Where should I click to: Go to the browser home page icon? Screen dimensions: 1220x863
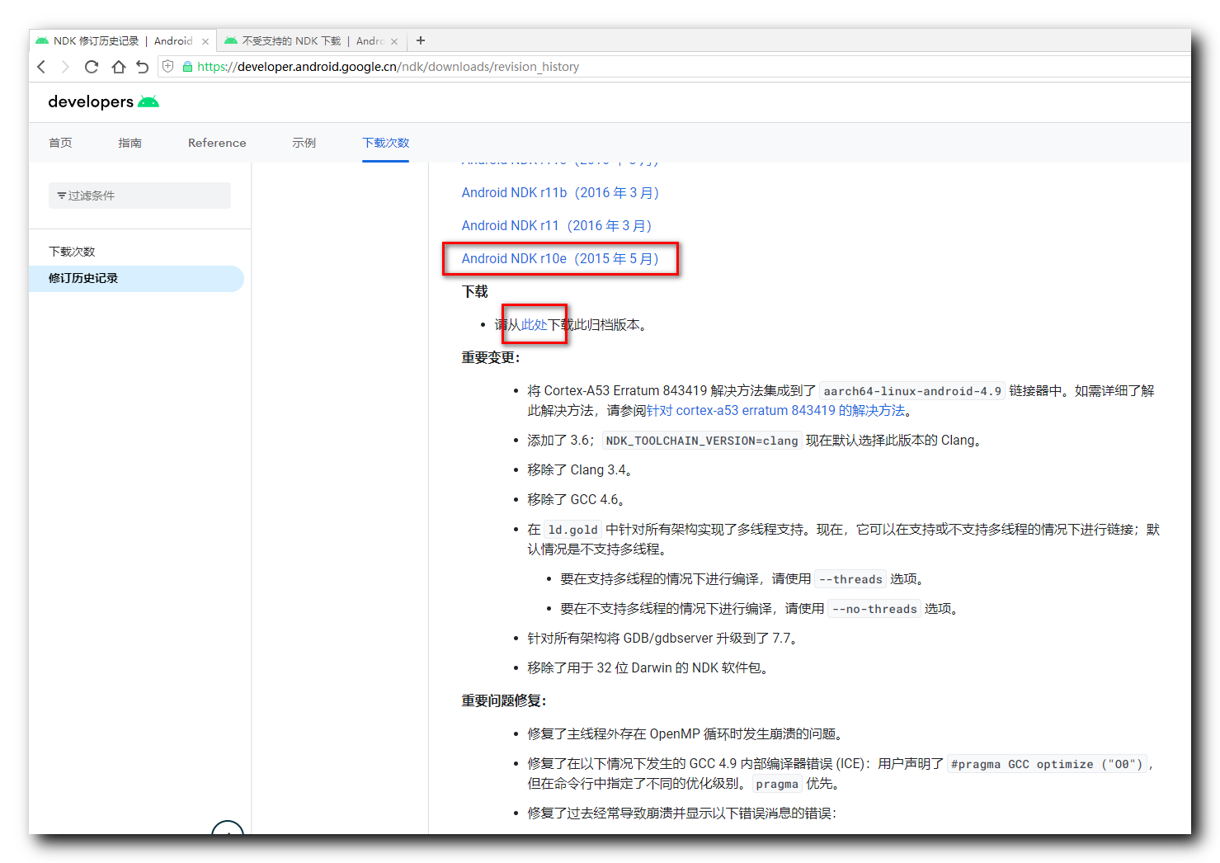pos(118,67)
